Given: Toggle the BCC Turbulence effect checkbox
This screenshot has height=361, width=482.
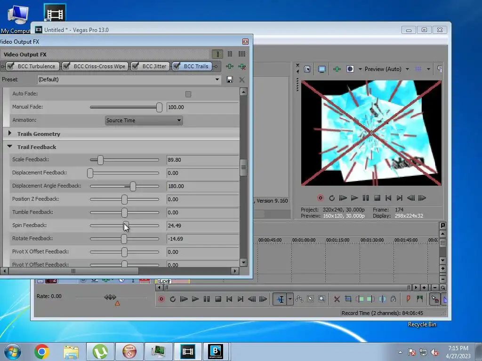Looking at the screenshot, I should (x=10, y=66).
